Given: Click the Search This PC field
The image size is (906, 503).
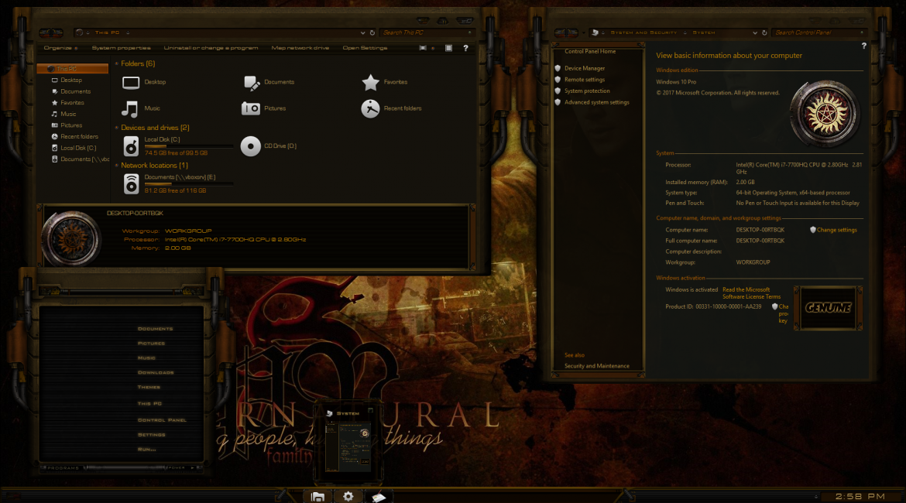Looking at the screenshot, I should pyautogui.click(x=427, y=33).
